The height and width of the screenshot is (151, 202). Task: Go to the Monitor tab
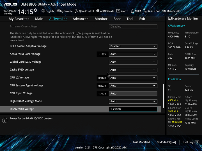pos(101,19)
